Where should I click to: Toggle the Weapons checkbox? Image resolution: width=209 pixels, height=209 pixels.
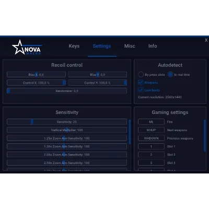141,82
